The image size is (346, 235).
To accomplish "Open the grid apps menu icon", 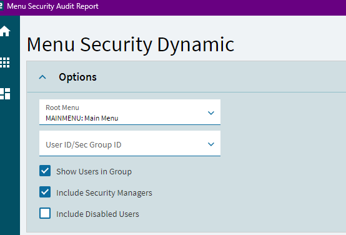I will [x=5, y=62].
